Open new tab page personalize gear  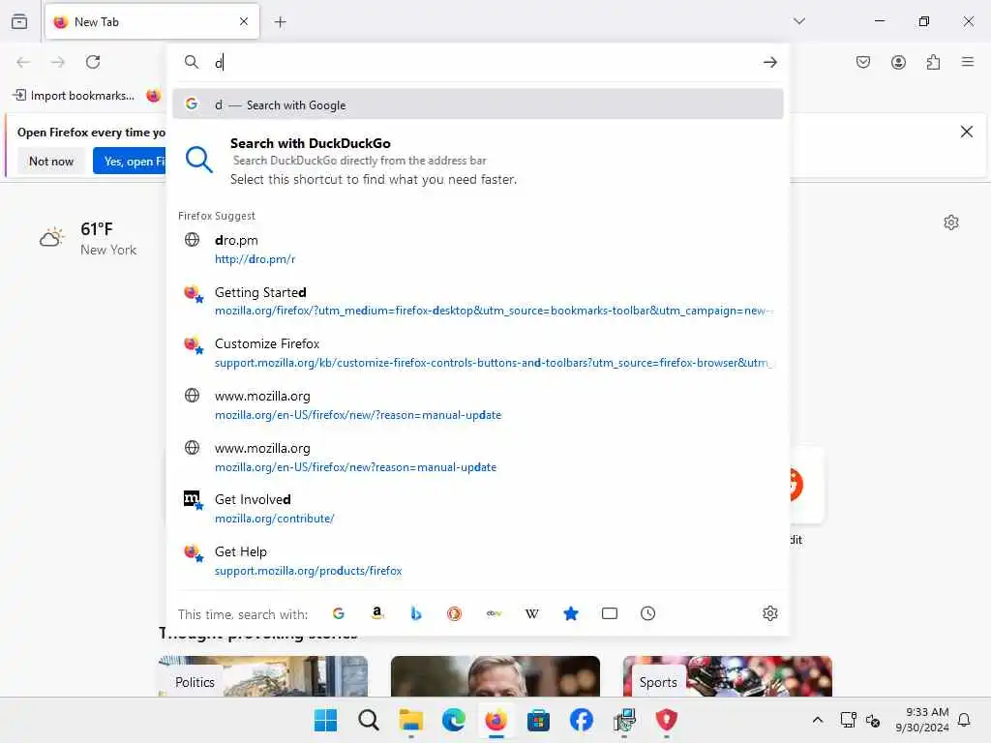point(951,223)
